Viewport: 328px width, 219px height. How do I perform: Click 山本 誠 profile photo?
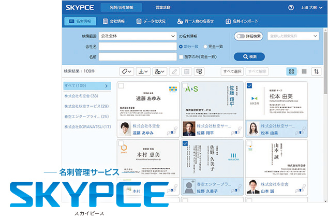(x=254, y=186)
